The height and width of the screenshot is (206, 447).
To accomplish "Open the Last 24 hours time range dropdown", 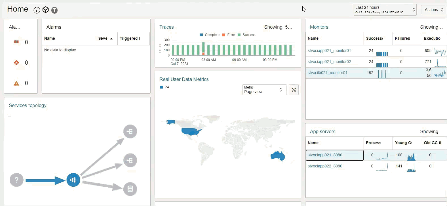I will (x=385, y=10).
